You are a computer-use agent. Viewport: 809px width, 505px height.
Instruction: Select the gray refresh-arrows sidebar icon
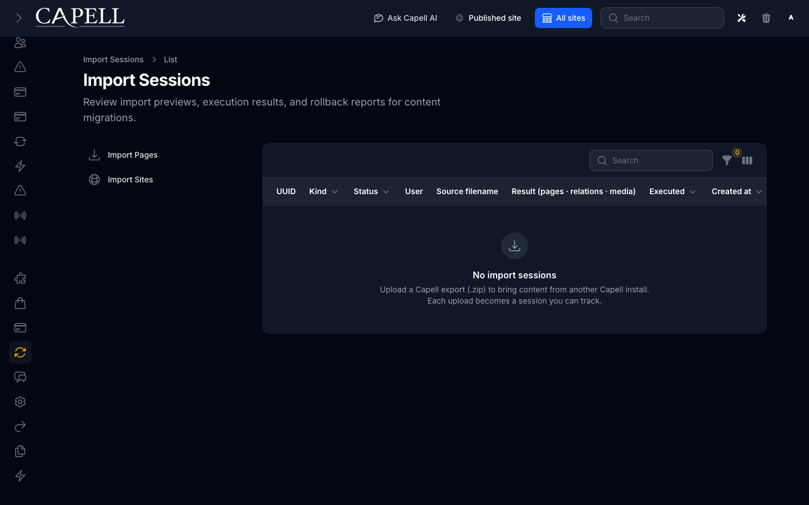coord(20,141)
